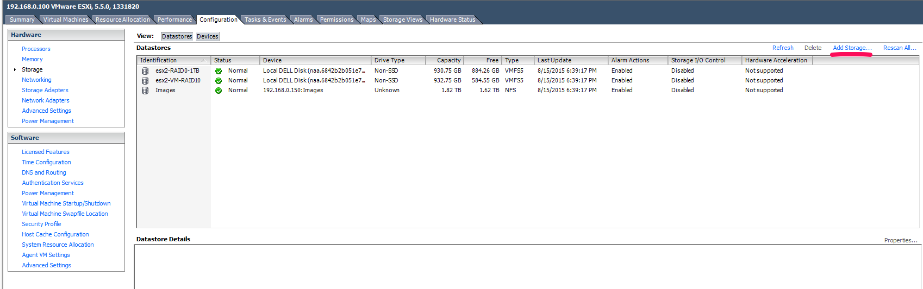Click green status icon for Images datastore

(x=219, y=91)
